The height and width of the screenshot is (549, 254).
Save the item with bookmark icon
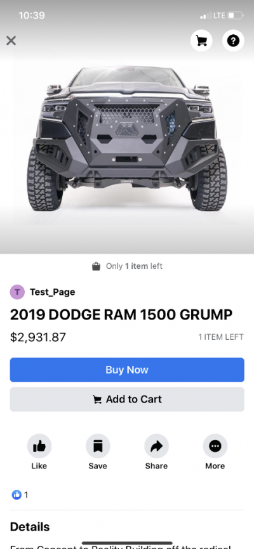click(98, 446)
